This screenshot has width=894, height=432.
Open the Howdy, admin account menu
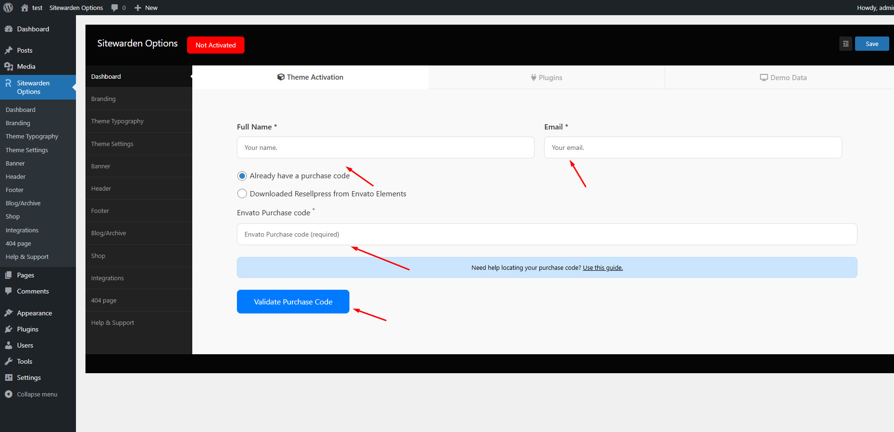(875, 8)
